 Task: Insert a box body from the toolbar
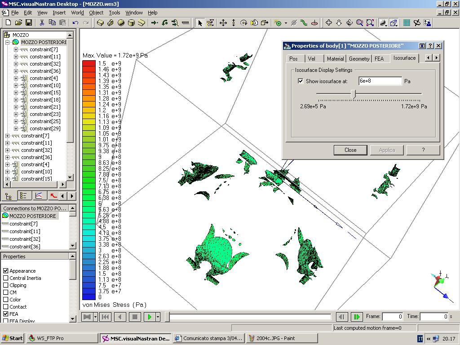click(100, 22)
